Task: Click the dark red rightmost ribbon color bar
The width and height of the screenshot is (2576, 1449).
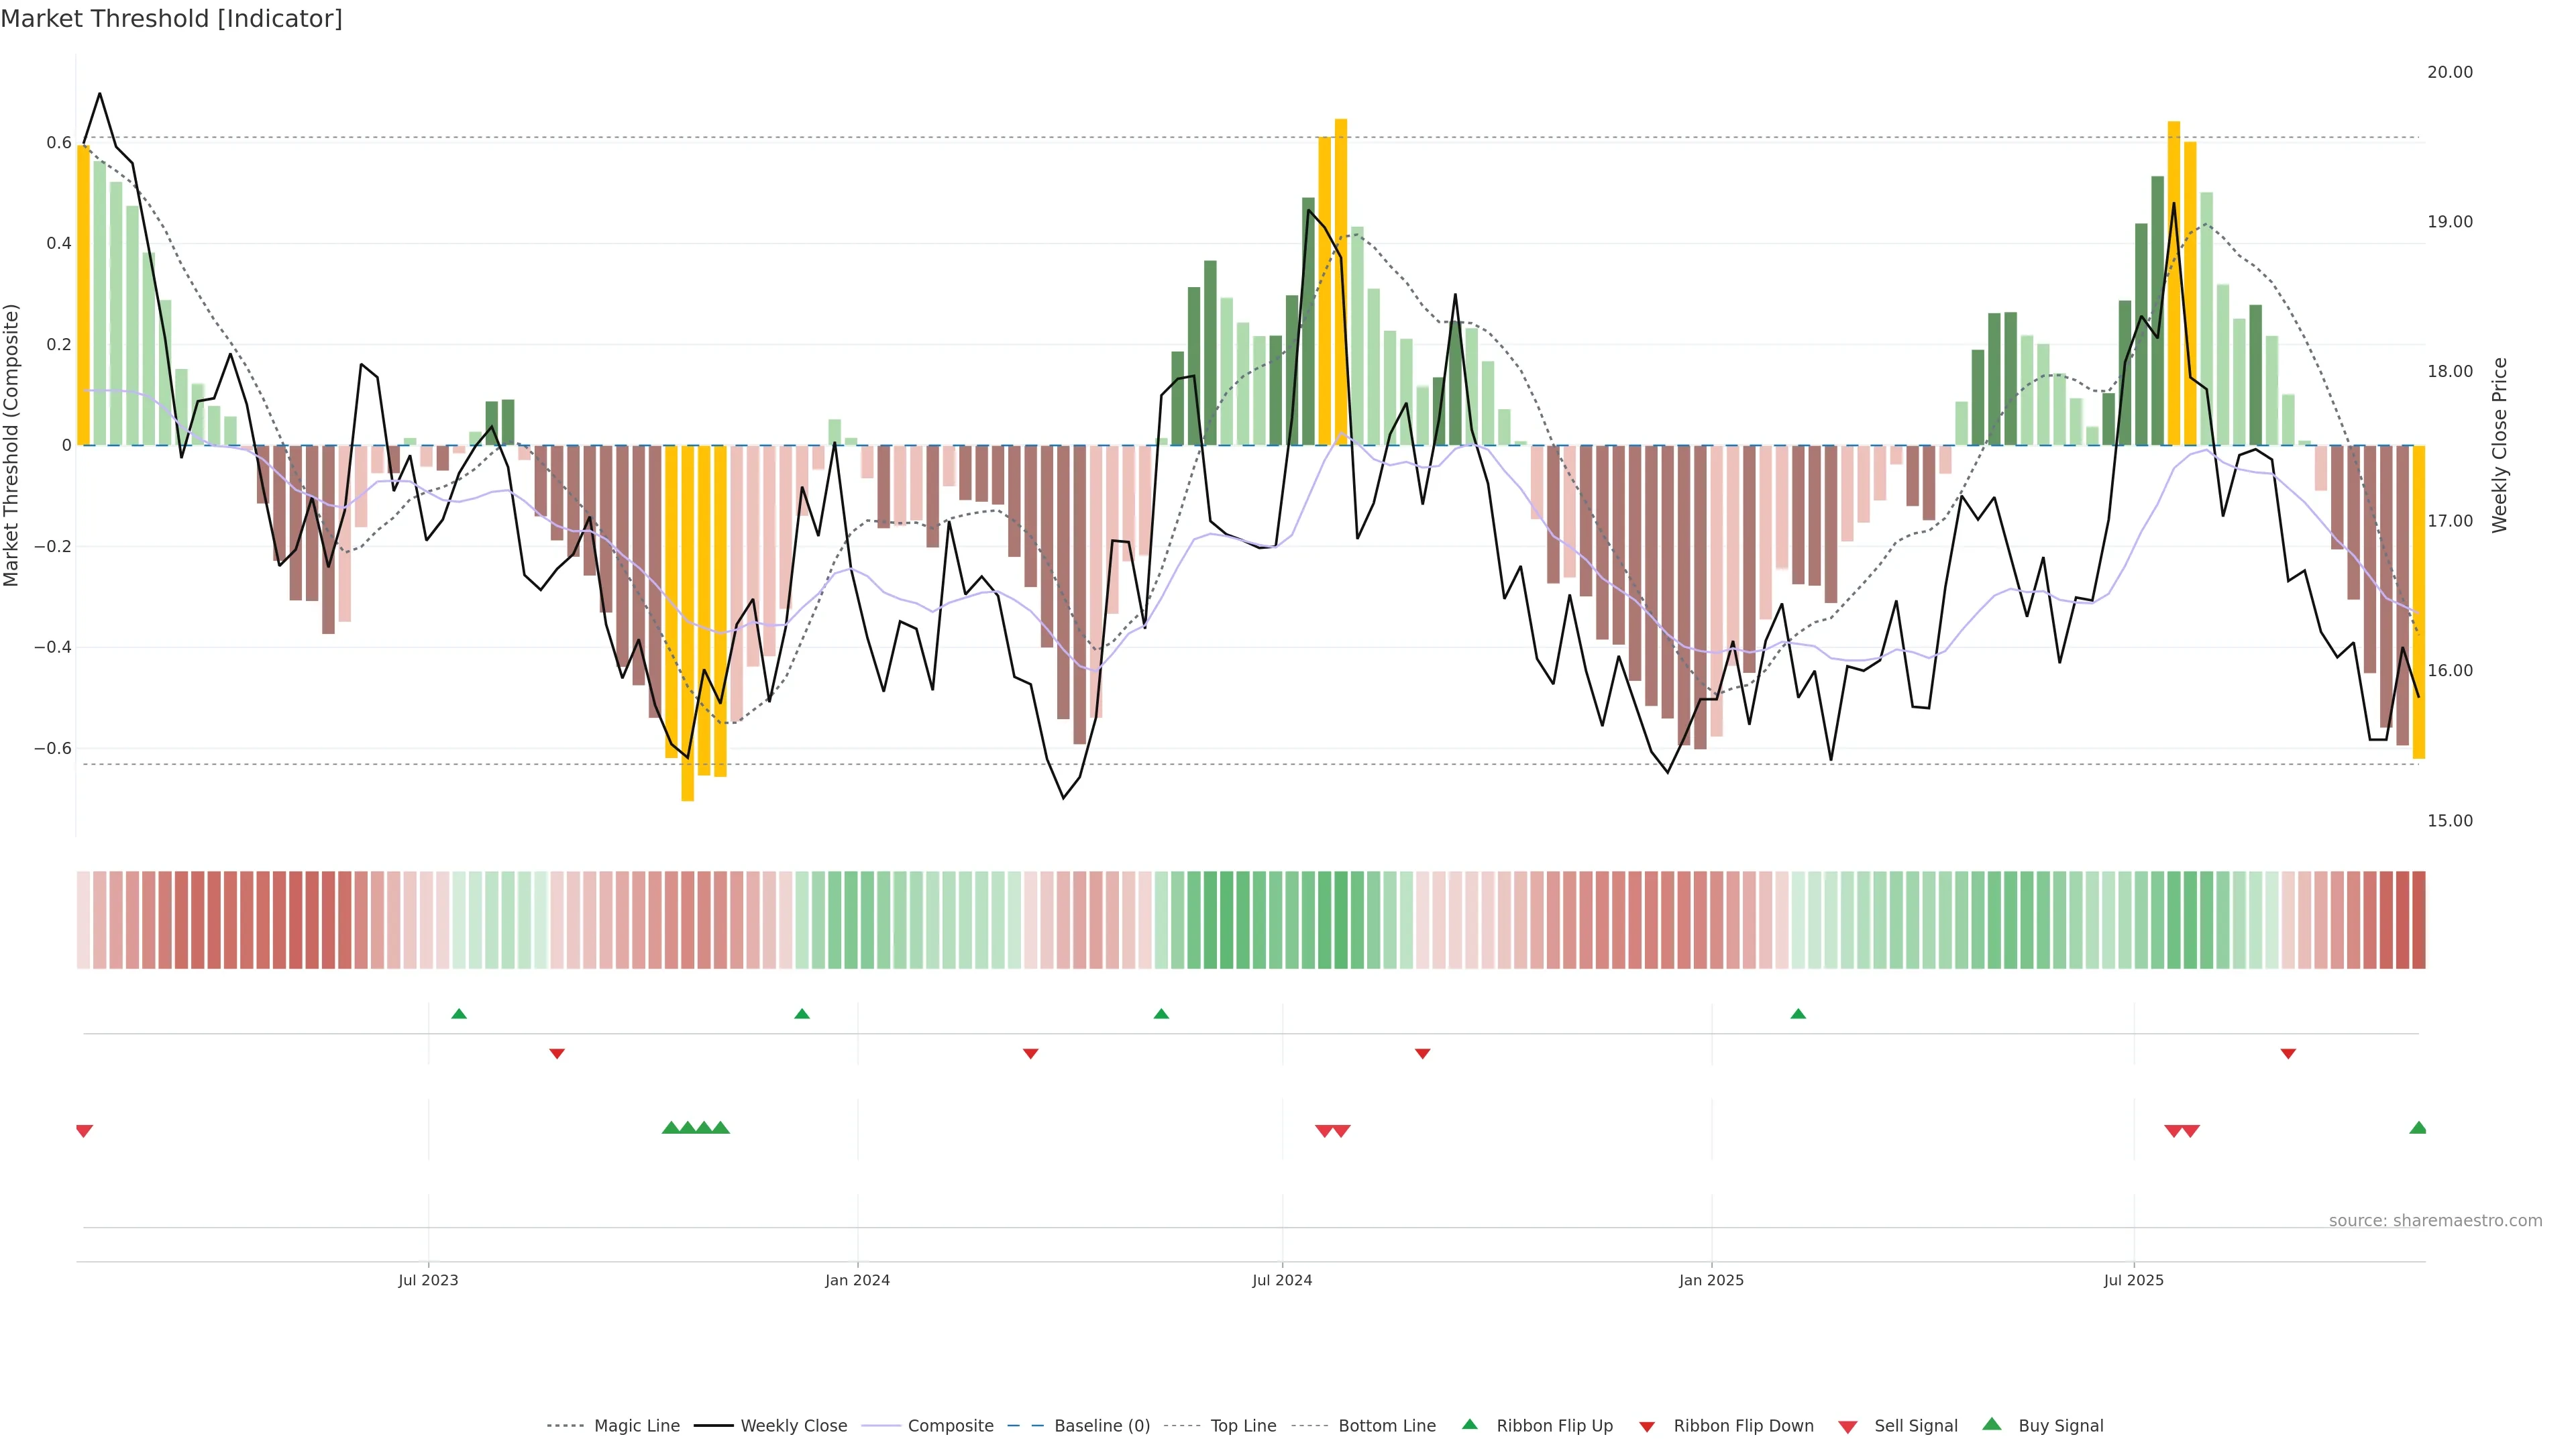Action: 2418,920
